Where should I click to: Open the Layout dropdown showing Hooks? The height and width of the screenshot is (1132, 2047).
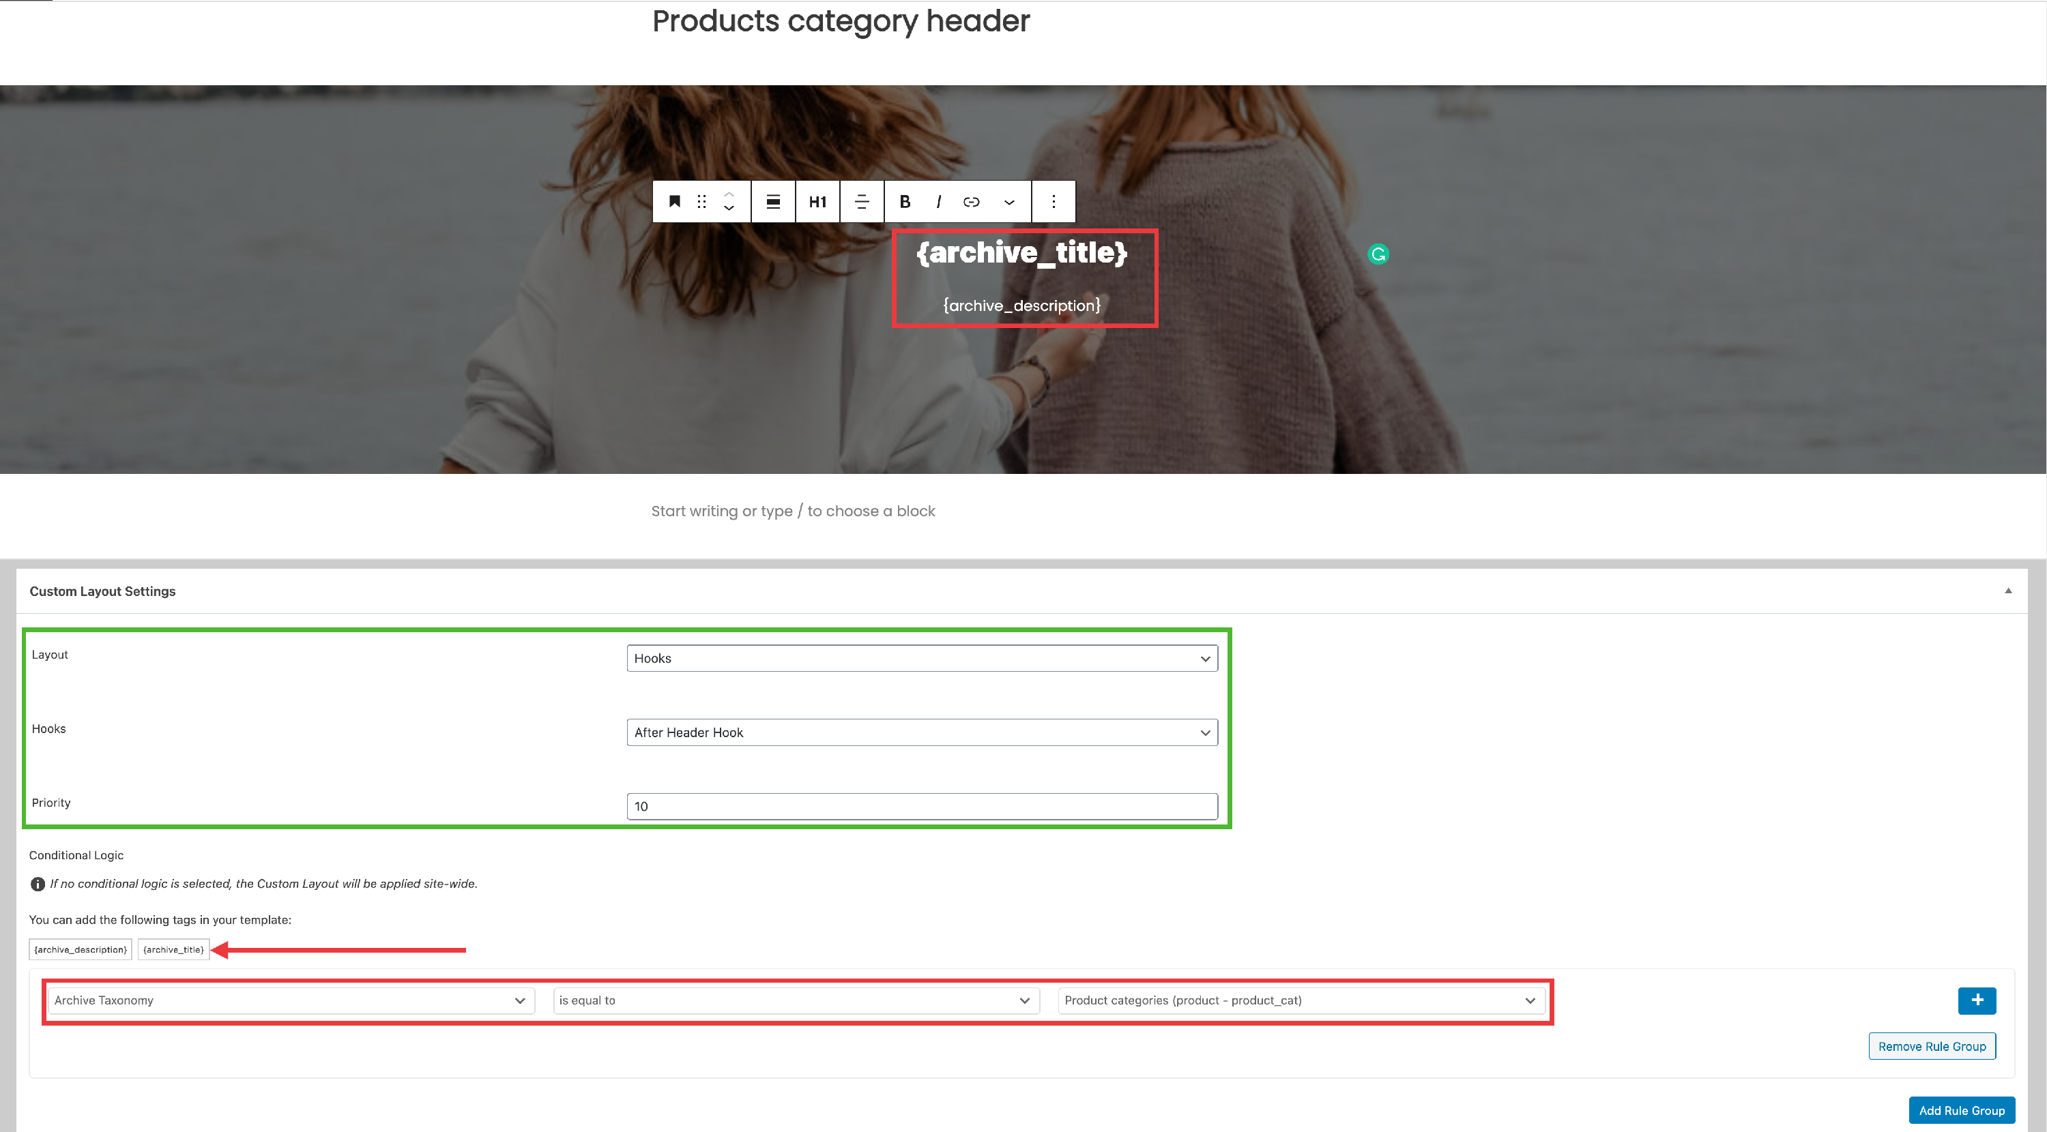click(x=921, y=658)
